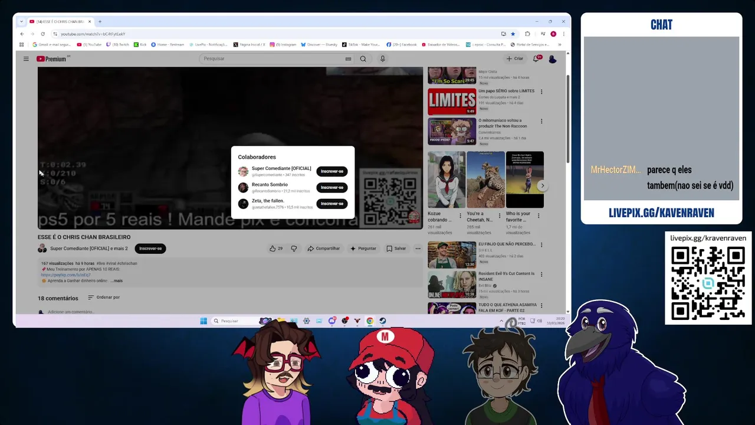Open options menu for Um papo SÉRIO sobre LIMITES

(541, 91)
